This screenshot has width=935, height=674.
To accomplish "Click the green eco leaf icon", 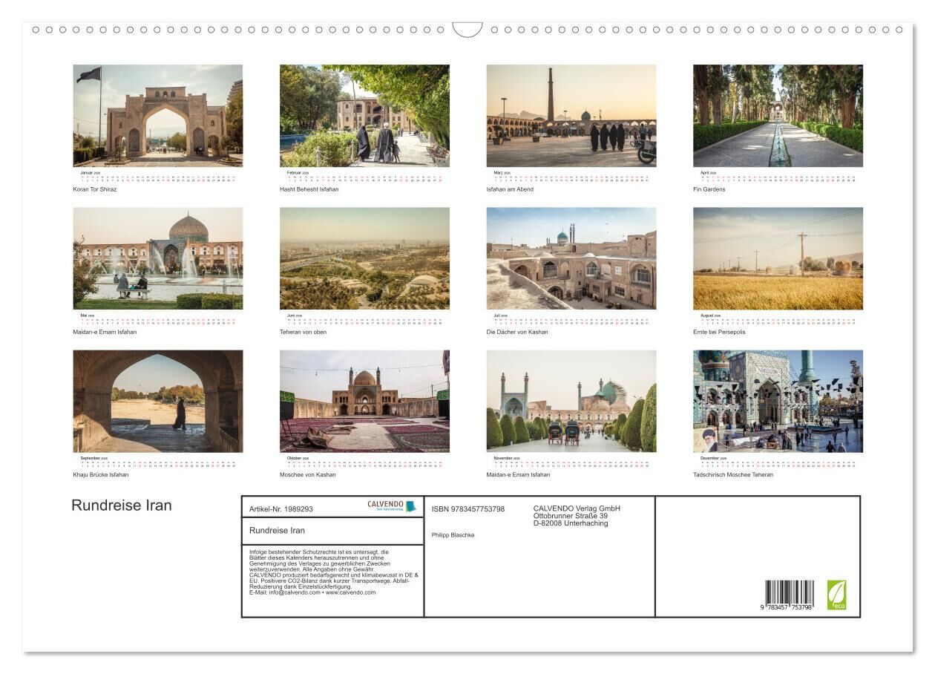I will coord(836,595).
